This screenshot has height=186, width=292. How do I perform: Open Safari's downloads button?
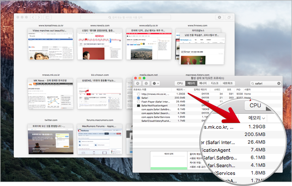tap(220, 17)
